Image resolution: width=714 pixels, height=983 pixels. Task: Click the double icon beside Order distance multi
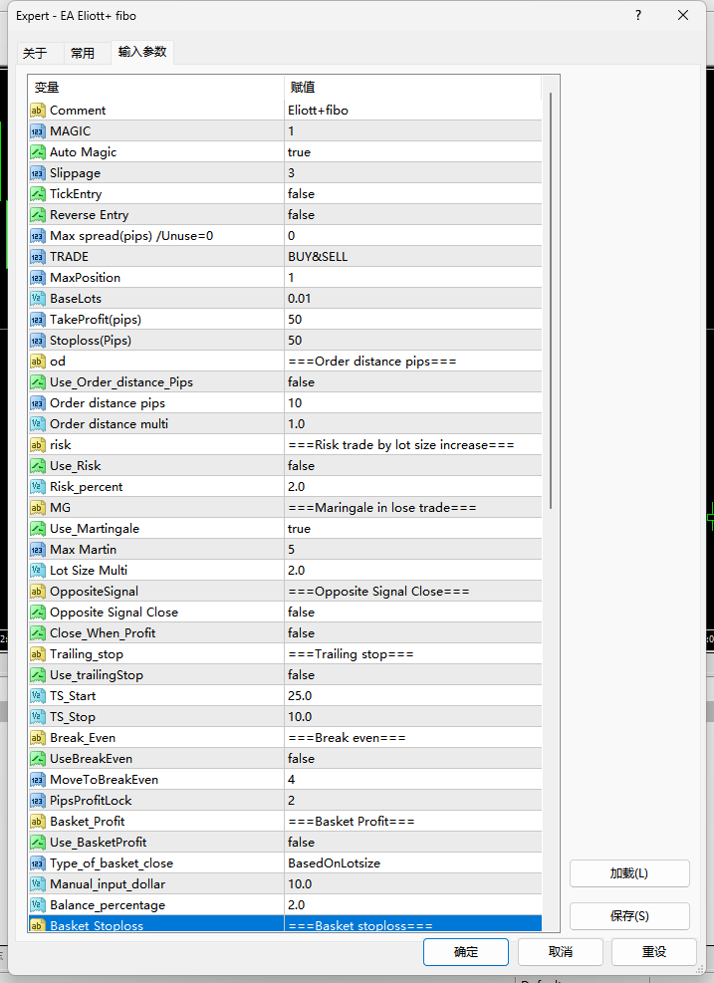click(x=38, y=424)
